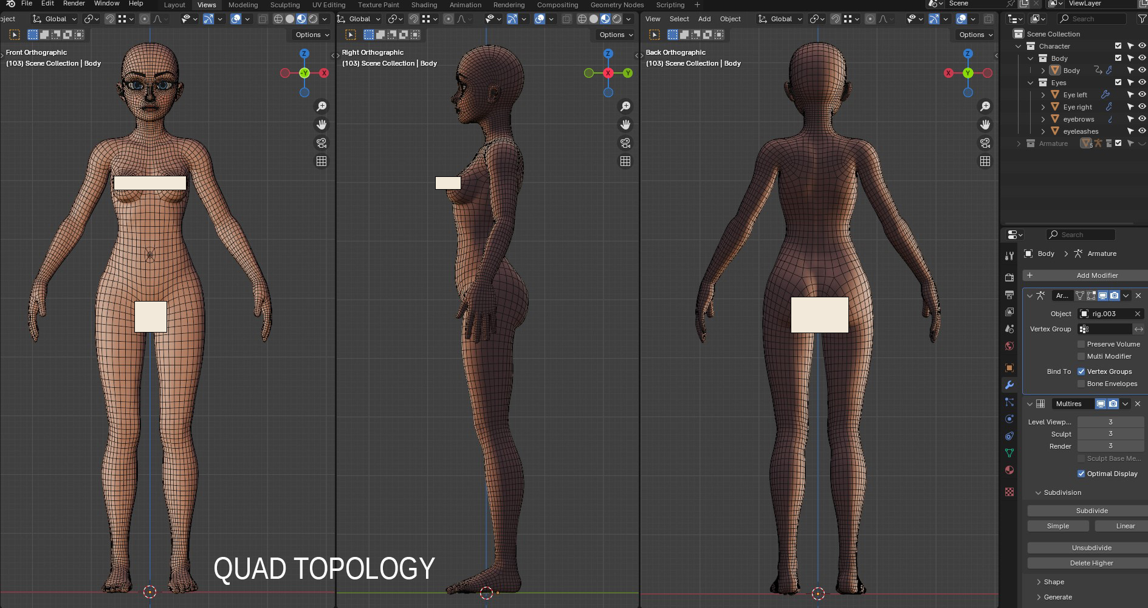Image resolution: width=1148 pixels, height=608 pixels.
Task: Switch to the Sculpting workspace tab
Action: coord(284,5)
